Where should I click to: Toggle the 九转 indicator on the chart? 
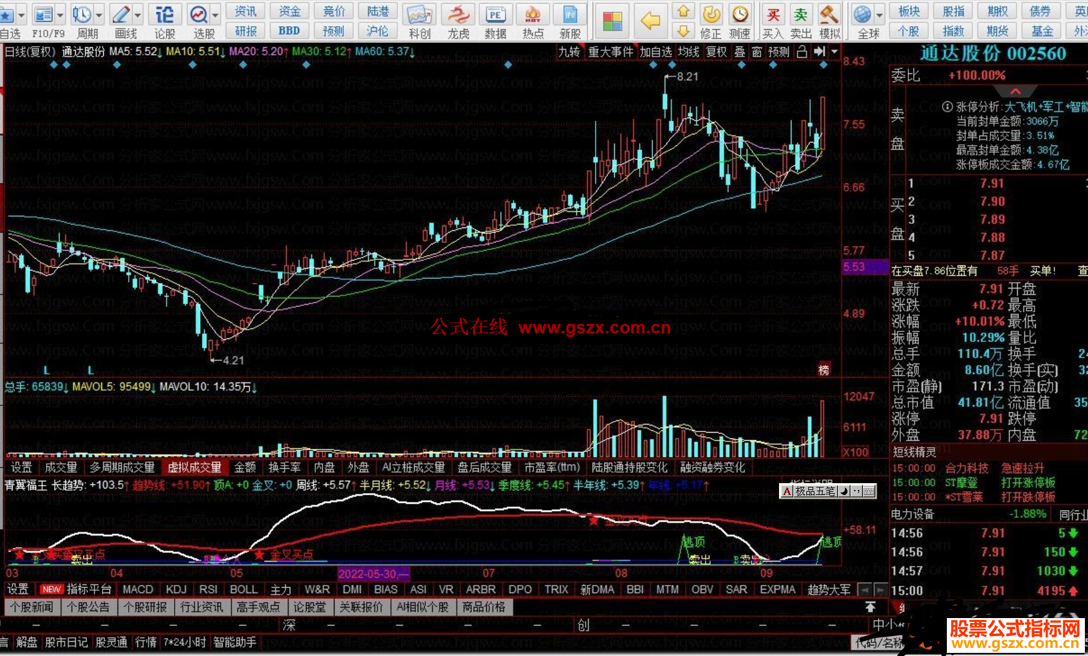[x=569, y=52]
